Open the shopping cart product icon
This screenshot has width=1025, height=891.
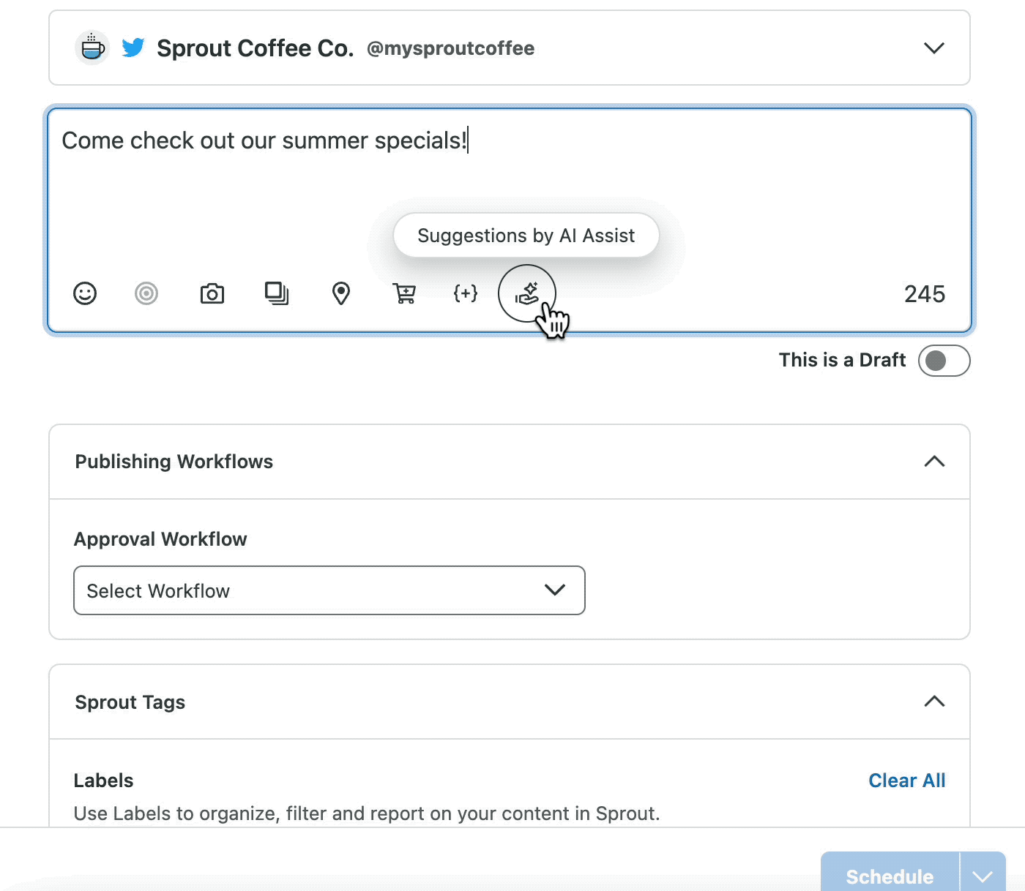(x=404, y=293)
